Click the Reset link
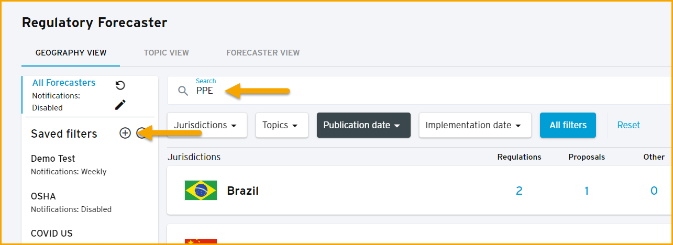 pos(628,125)
